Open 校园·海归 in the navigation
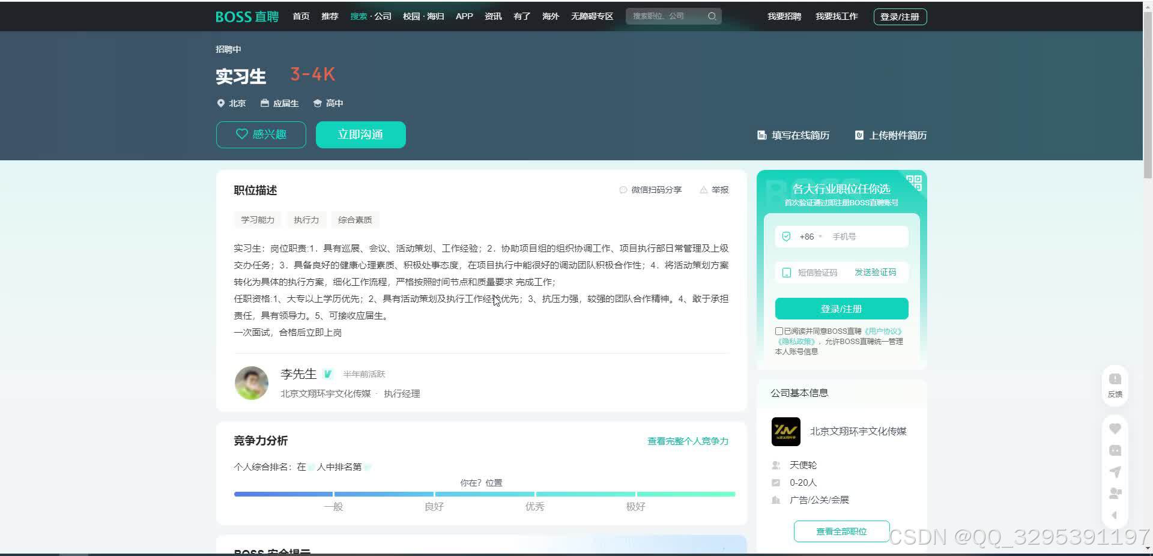The image size is (1153, 556). pos(423,16)
